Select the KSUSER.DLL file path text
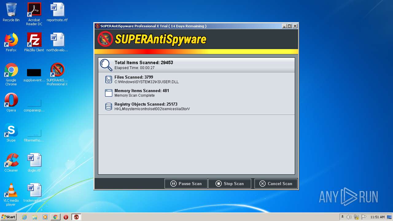Image resolution: width=393 pixels, height=221 pixels. pyautogui.click(x=146, y=82)
